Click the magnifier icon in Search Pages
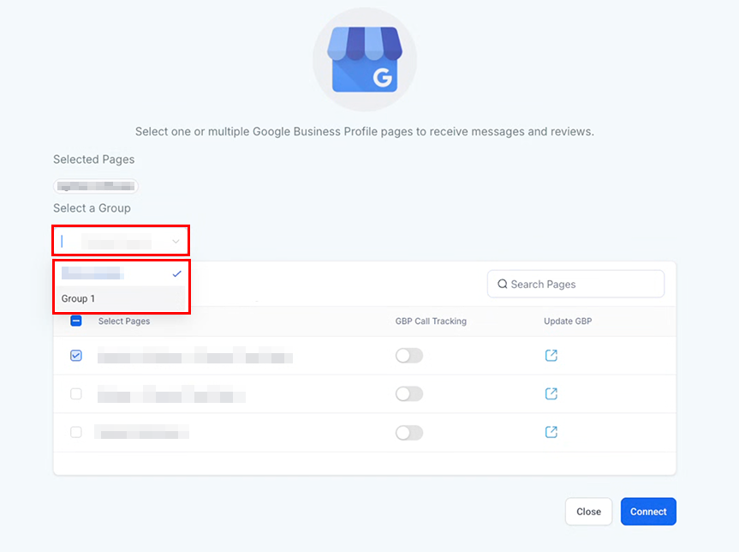 click(503, 284)
